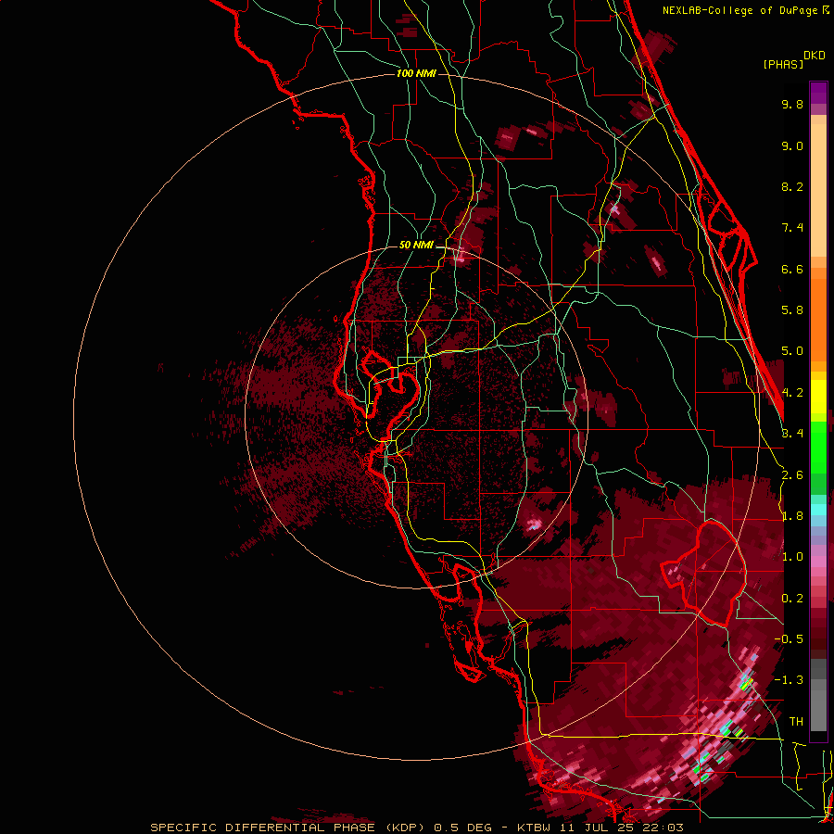The height and width of the screenshot is (834, 834).
Task: Click the -1.3 value on color scale
Action: 789,680
